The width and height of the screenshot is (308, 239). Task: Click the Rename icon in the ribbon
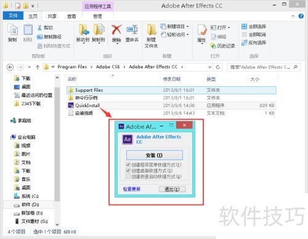(132, 30)
